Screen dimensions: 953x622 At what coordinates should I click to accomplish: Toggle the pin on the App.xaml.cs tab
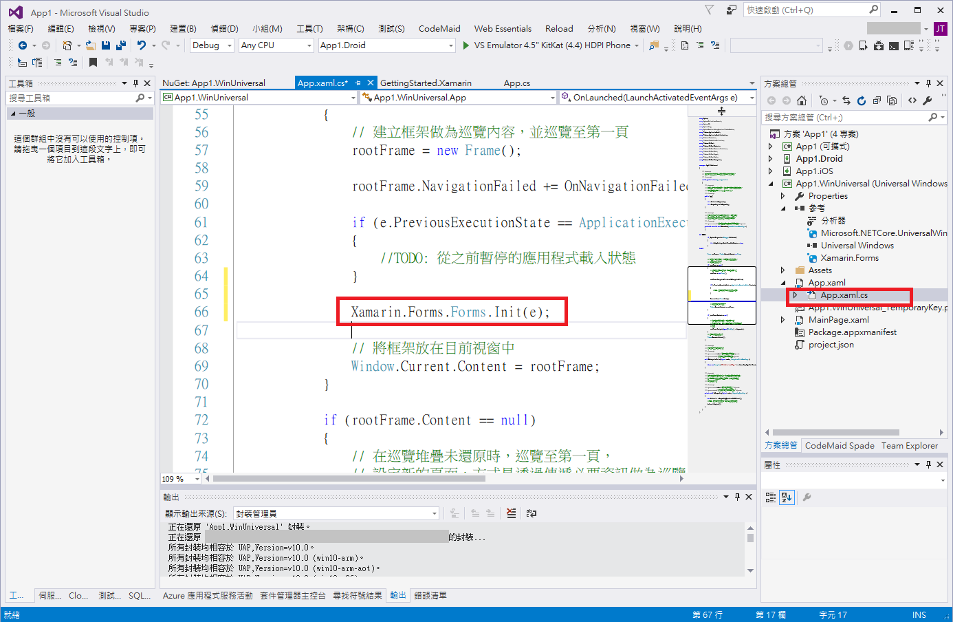pyautogui.click(x=358, y=83)
